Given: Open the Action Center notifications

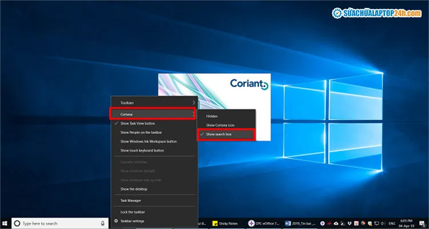Looking at the screenshot, I should [423, 223].
